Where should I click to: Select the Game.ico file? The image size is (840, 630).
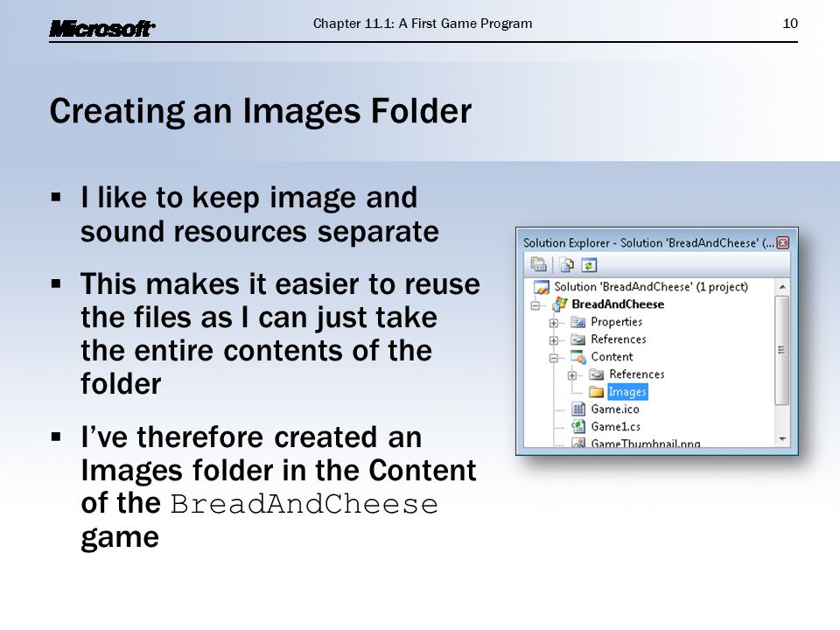(615, 409)
